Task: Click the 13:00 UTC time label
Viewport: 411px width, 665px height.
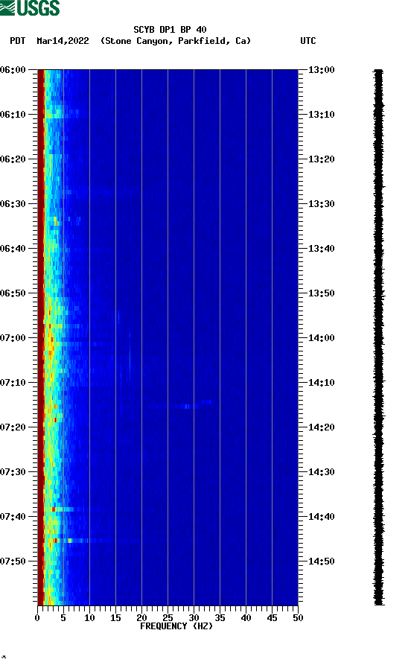Action: click(x=321, y=69)
